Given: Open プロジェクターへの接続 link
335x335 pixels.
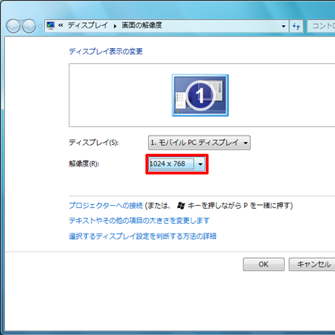Looking at the screenshot, I should 106,206.
